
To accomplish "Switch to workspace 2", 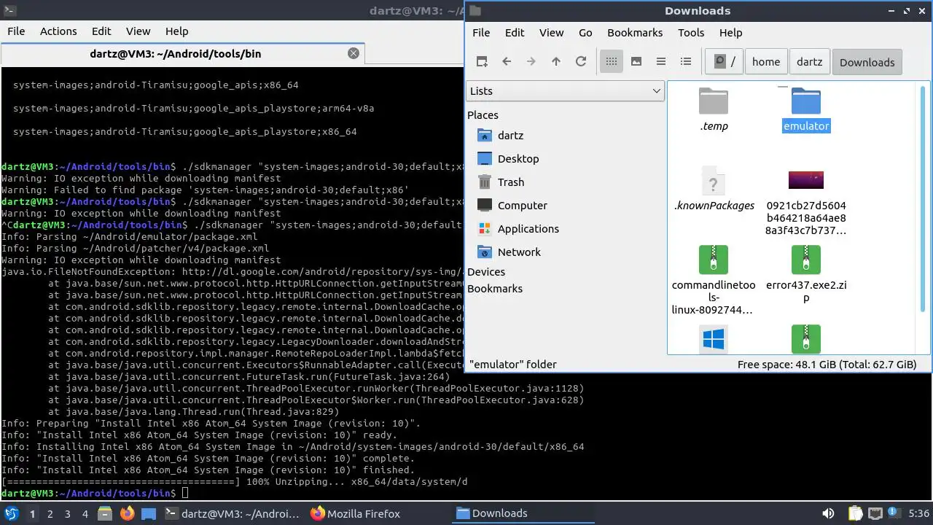I will point(50,513).
